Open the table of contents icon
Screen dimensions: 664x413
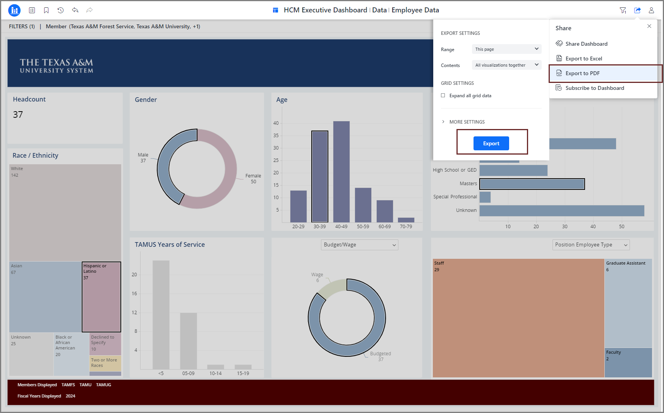(32, 10)
